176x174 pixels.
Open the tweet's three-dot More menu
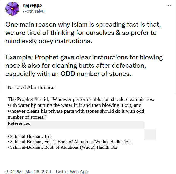(x=168, y=5)
